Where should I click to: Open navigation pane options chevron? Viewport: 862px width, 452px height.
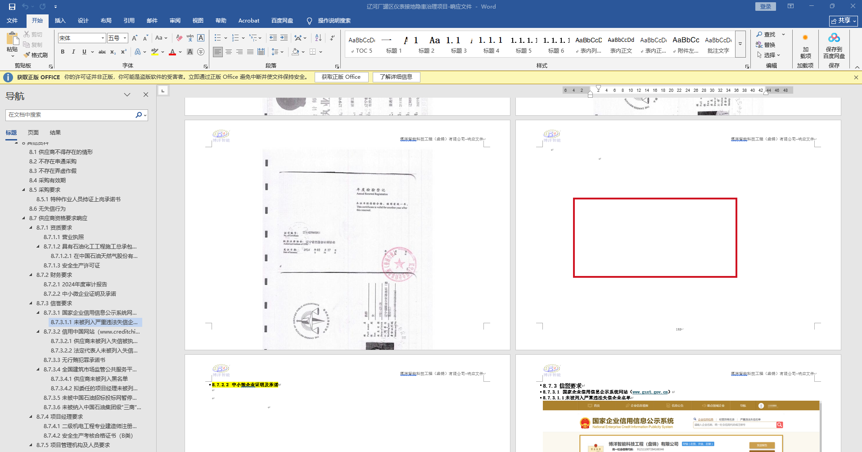(127, 95)
